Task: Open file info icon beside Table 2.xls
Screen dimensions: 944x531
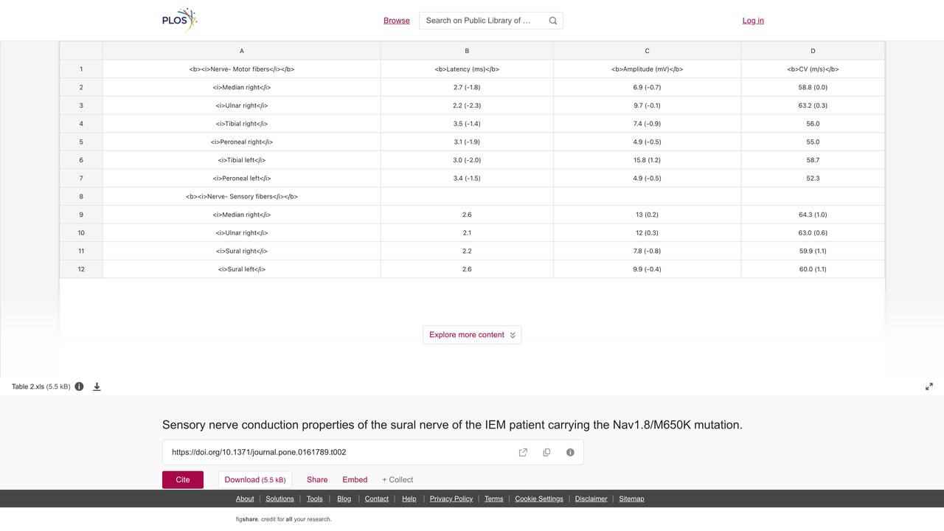Action: [79, 386]
